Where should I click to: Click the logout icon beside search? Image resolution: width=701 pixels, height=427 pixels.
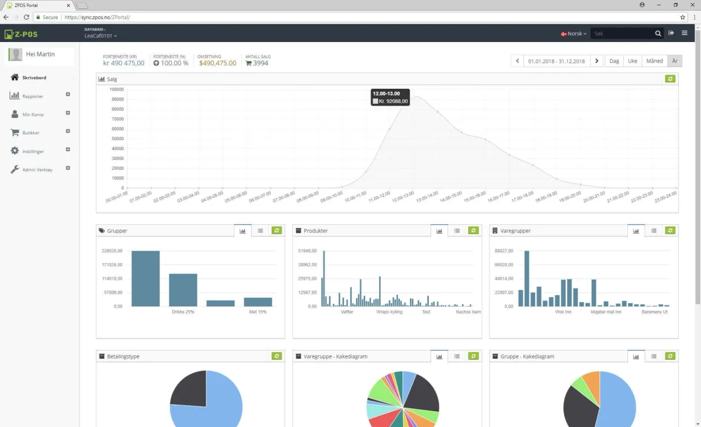click(671, 33)
